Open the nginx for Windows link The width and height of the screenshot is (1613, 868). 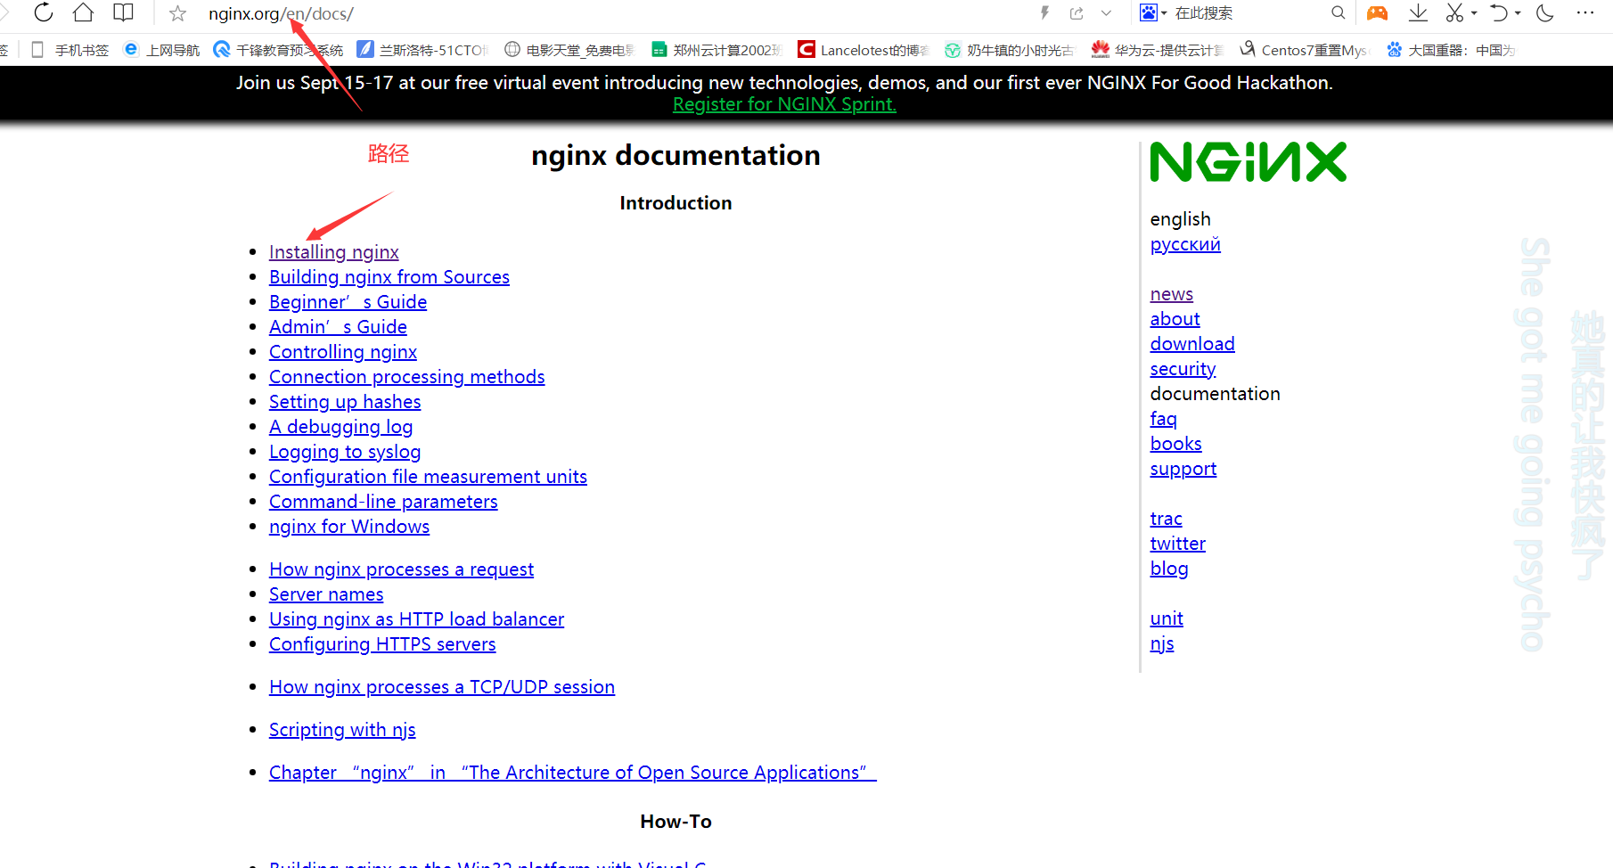(349, 527)
